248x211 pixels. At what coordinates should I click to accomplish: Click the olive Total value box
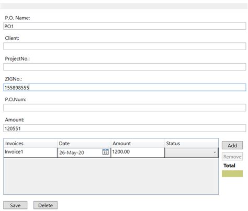tap(232, 173)
